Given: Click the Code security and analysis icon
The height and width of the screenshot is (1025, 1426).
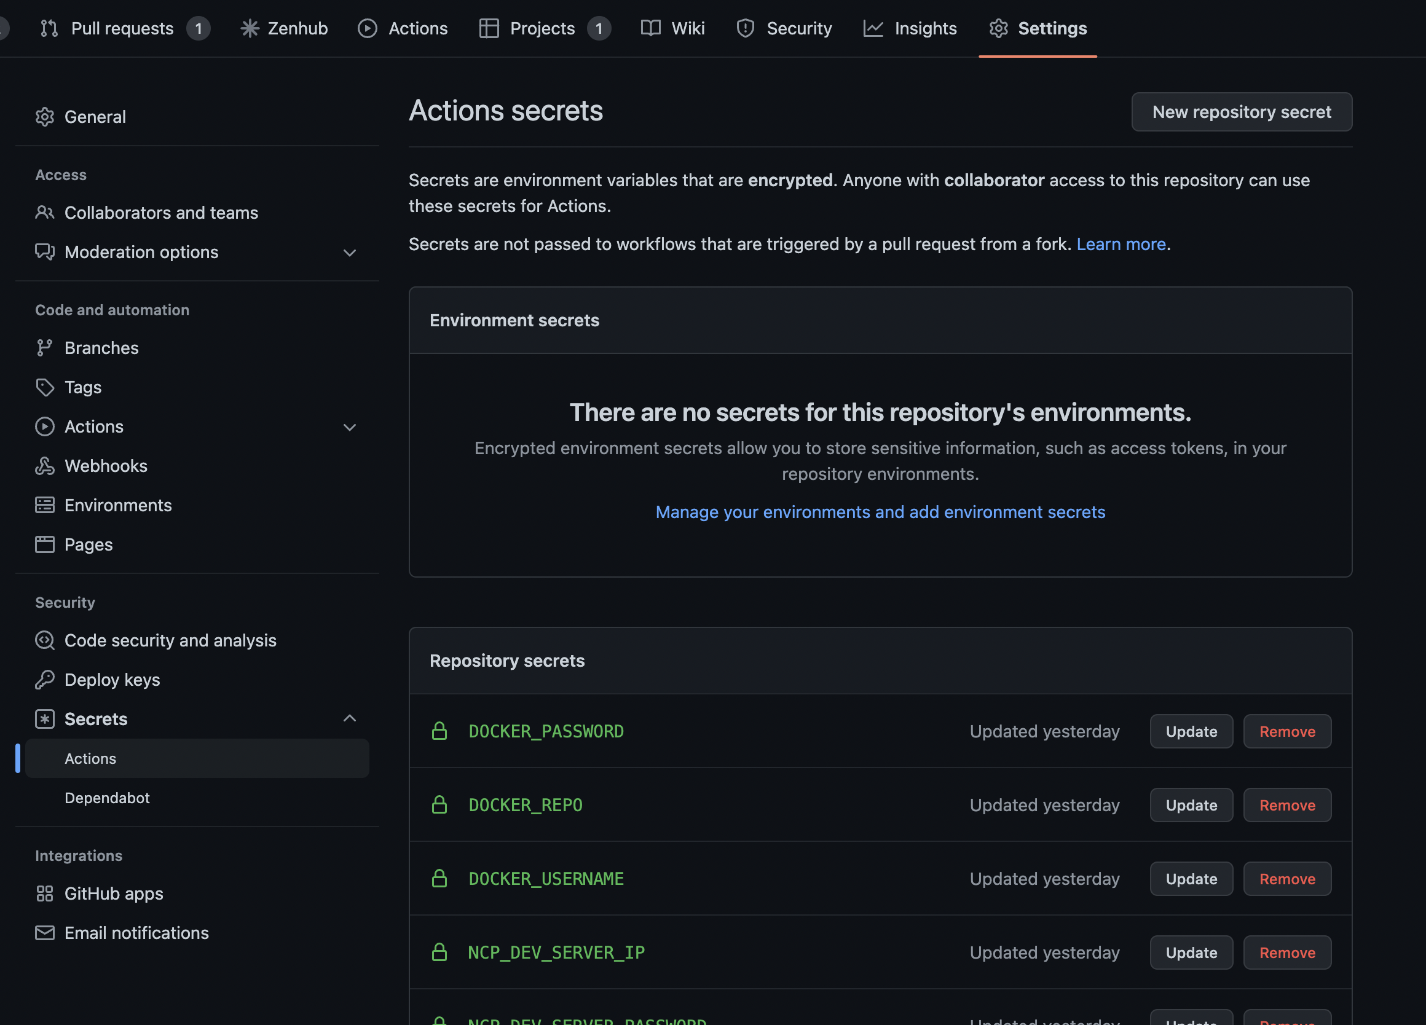Looking at the screenshot, I should pyautogui.click(x=45, y=640).
